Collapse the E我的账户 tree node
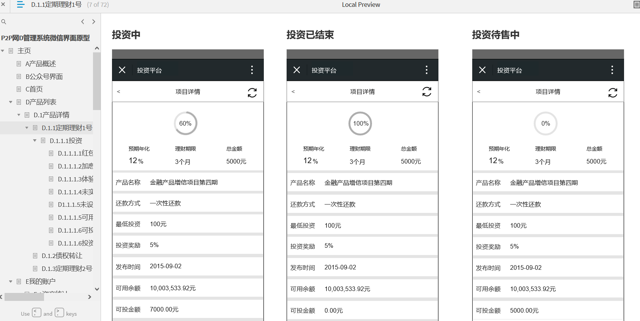 tap(11, 282)
